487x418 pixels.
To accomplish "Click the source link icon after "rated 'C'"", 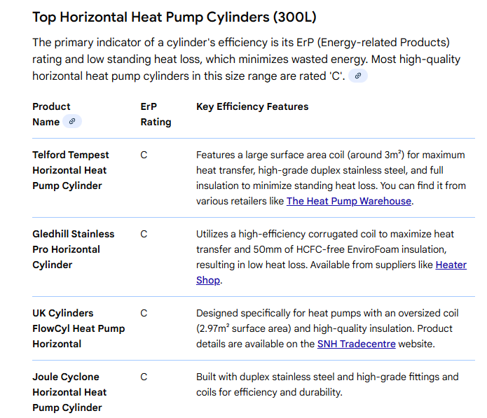I will click(x=358, y=76).
